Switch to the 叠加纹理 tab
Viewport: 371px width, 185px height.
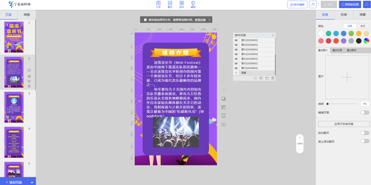tap(337, 50)
